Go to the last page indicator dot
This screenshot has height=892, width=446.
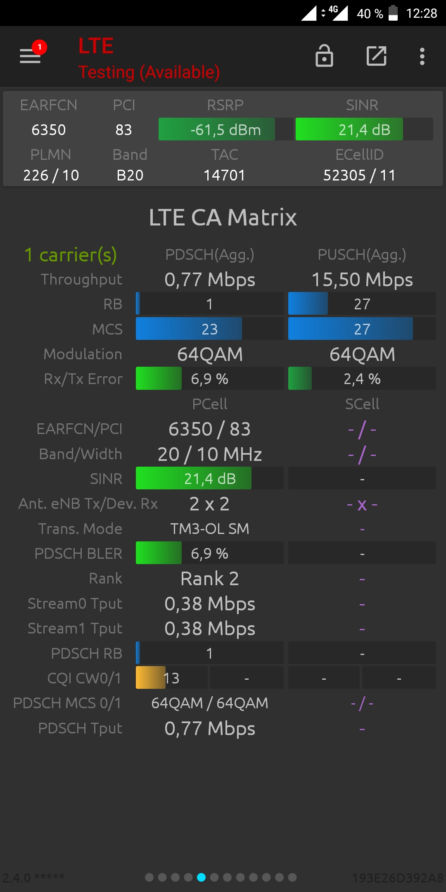tap(292, 877)
